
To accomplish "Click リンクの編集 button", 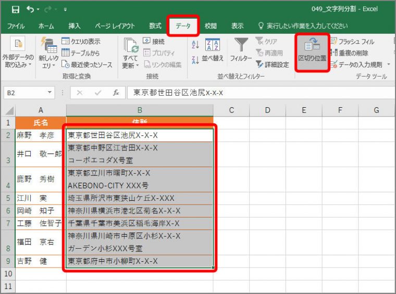I will point(163,65).
